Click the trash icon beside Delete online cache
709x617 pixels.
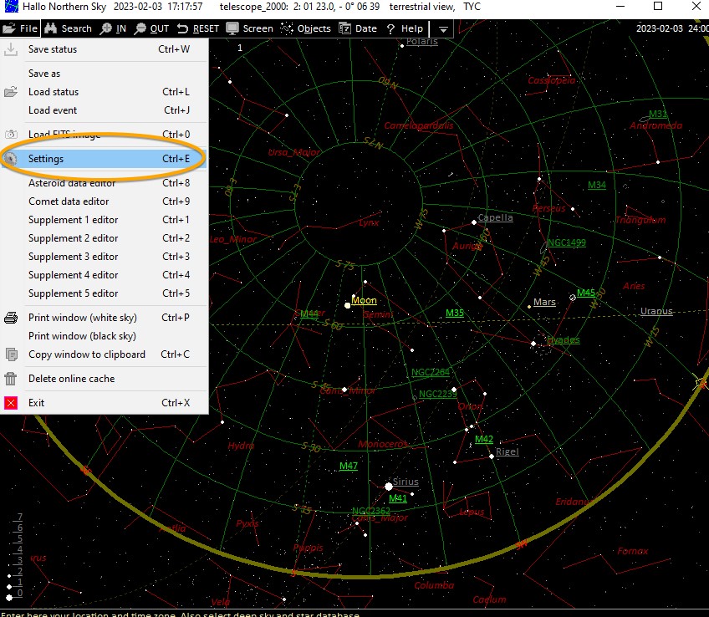coord(11,379)
